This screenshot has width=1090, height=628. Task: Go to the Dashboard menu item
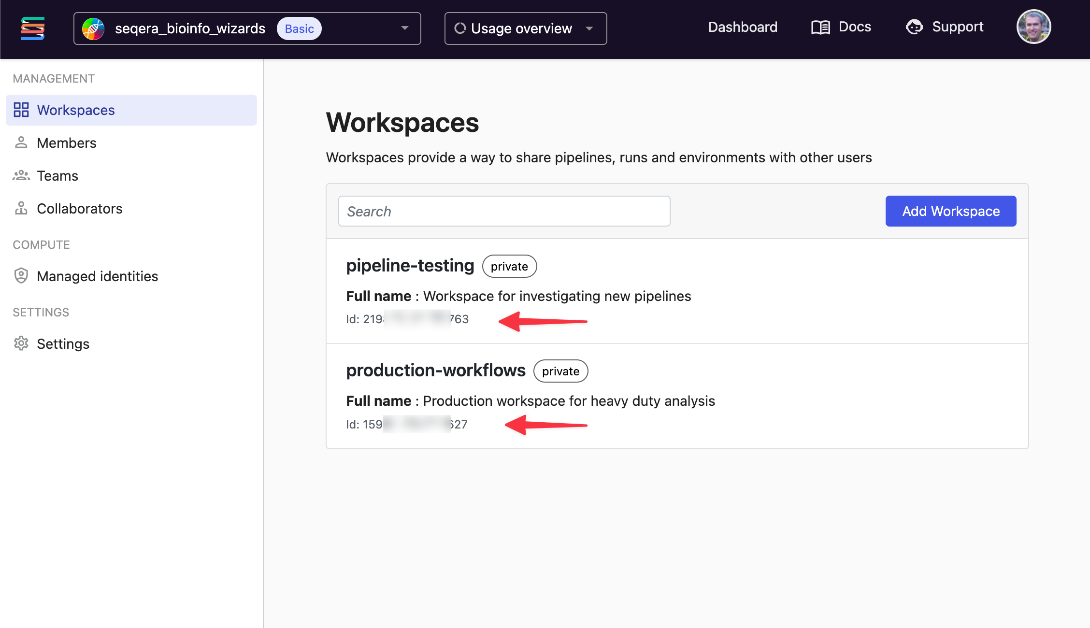742,27
